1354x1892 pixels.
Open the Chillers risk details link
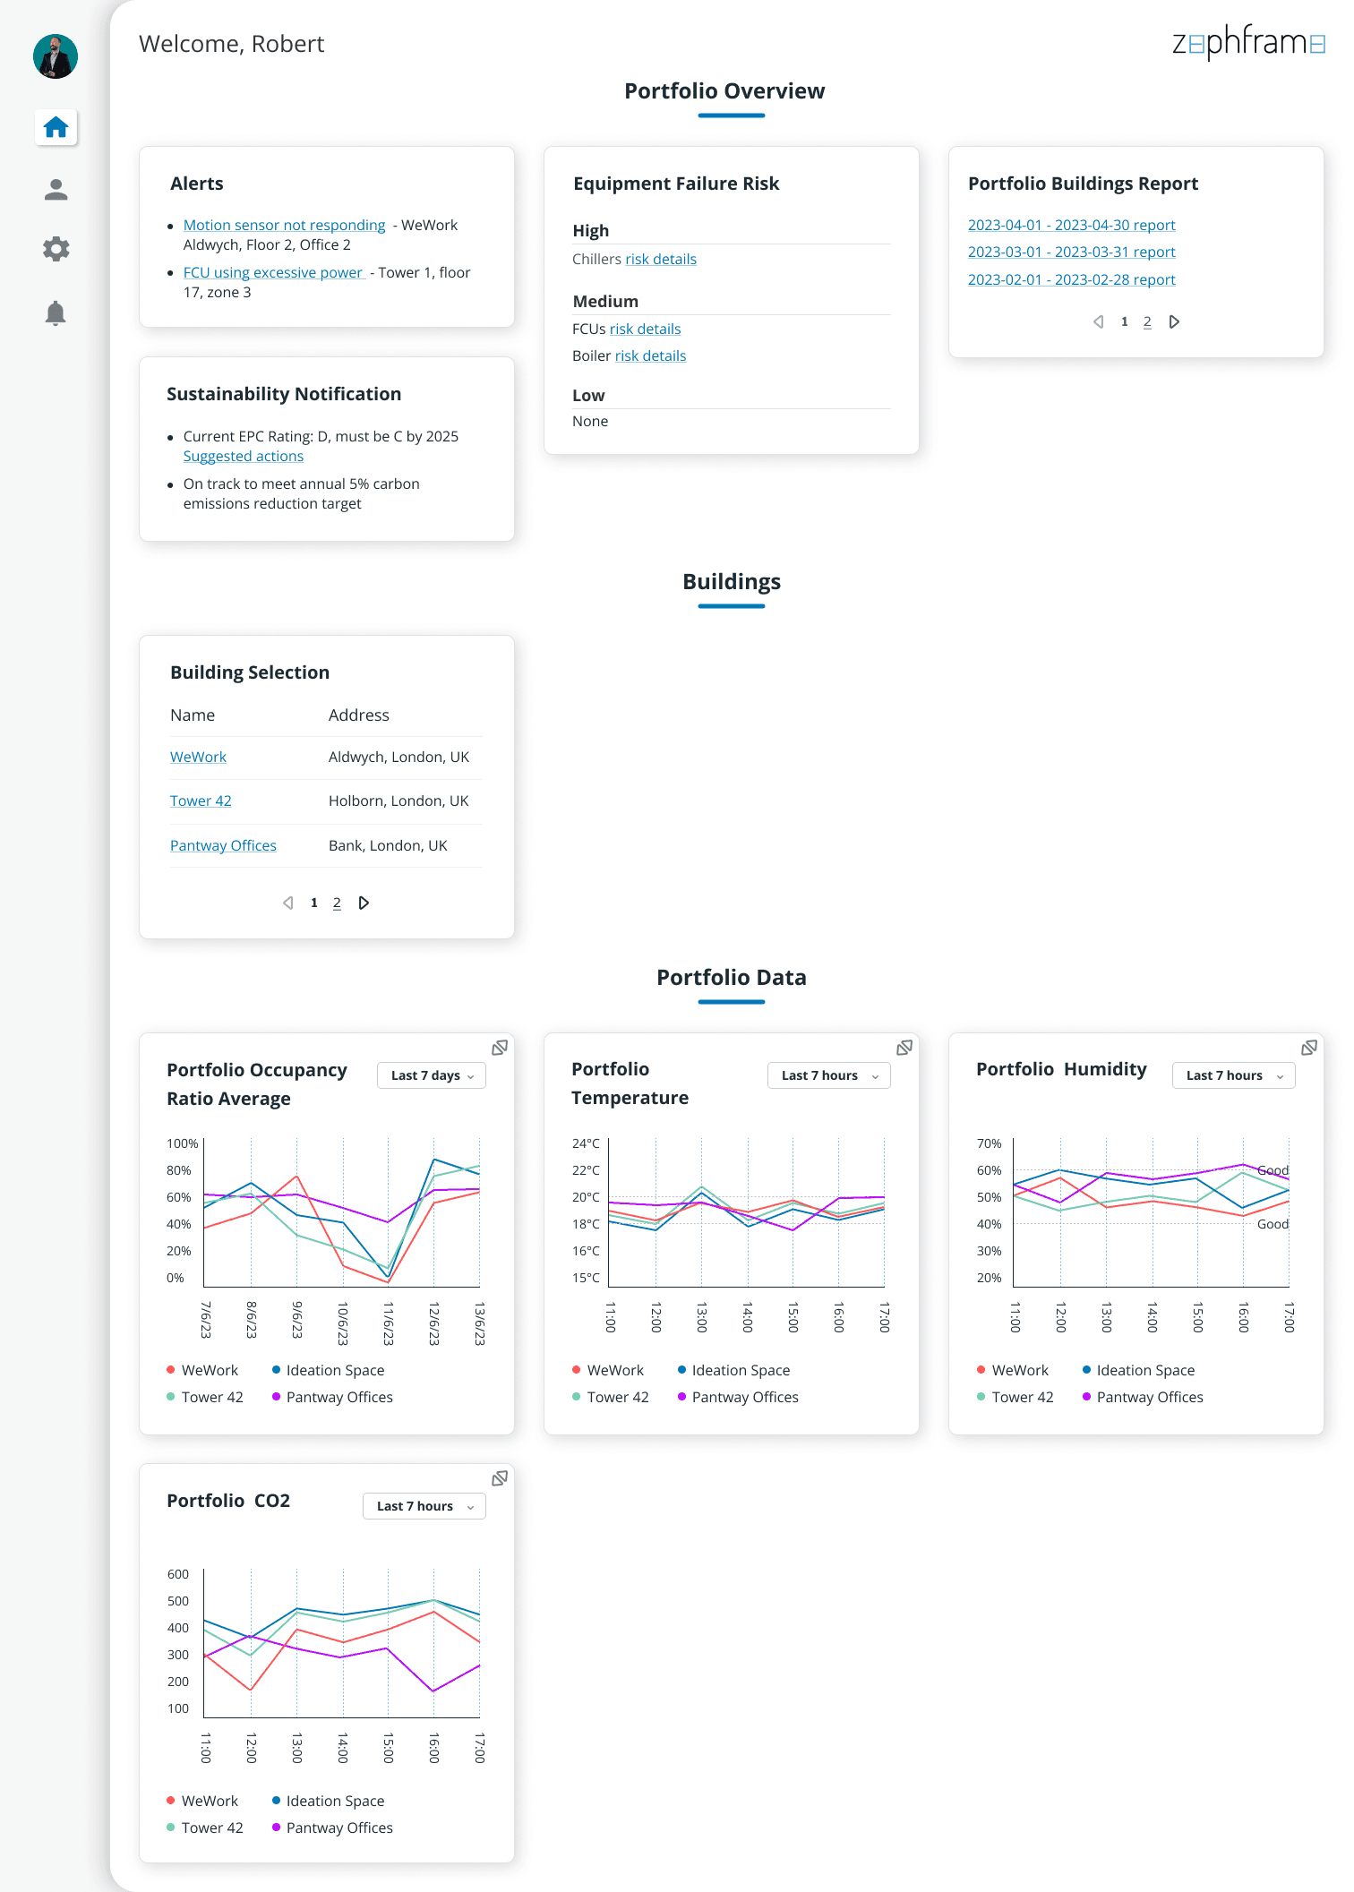661,260
